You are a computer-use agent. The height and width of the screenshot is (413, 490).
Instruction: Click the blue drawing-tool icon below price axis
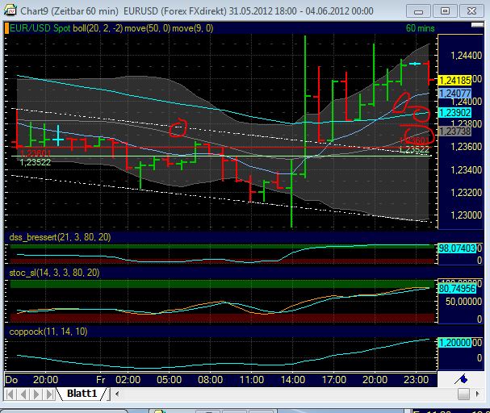[x=461, y=379]
